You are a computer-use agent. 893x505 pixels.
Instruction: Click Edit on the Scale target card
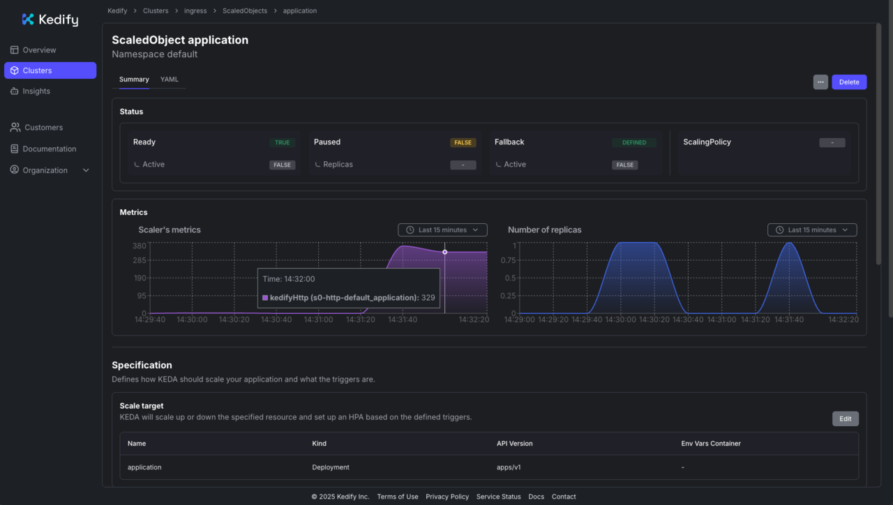(x=845, y=419)
